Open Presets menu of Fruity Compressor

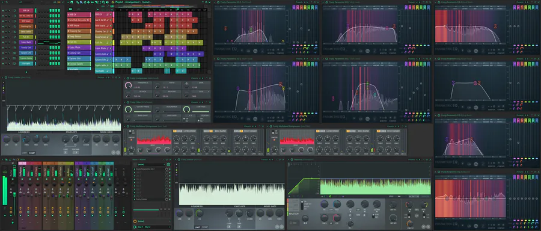click(194, 78)
